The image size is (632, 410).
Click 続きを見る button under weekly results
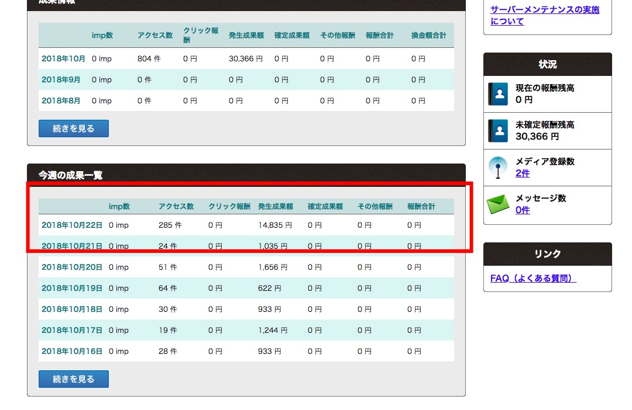click(x=73, y=379)
